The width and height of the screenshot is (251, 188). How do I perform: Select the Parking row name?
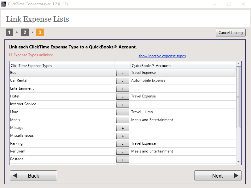16,143
